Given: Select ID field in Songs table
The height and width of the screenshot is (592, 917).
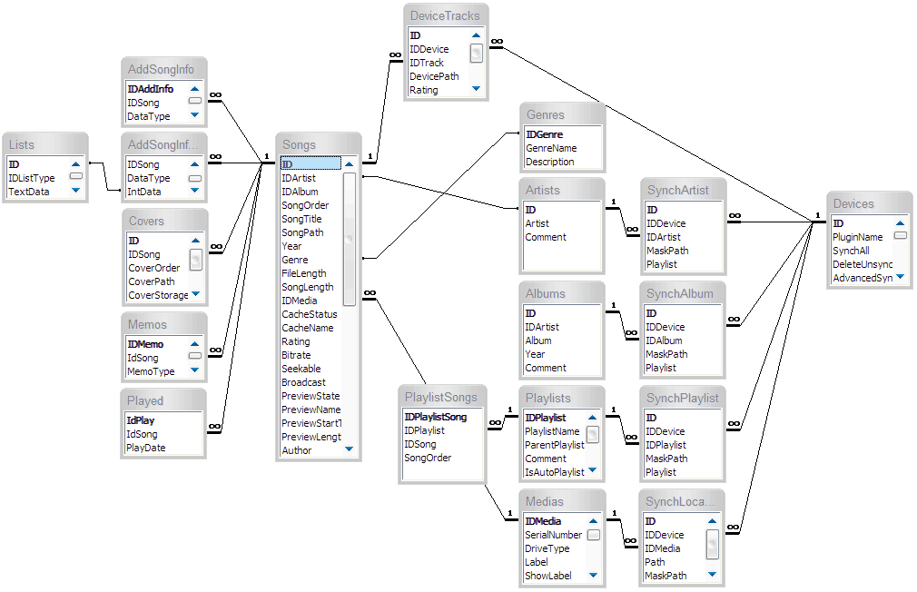Looking at the screenshot, I should click(x=311, y=164).
